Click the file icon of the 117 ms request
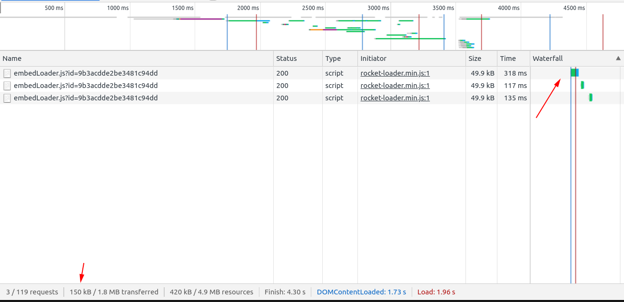This screenshot has height=302, width=624. [x=7, y=86]
